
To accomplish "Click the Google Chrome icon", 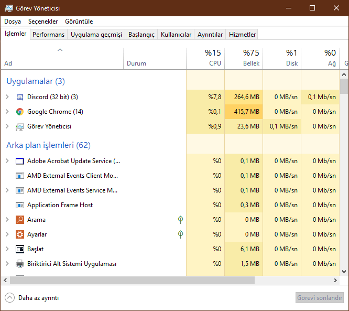I will tap(20, 112).
